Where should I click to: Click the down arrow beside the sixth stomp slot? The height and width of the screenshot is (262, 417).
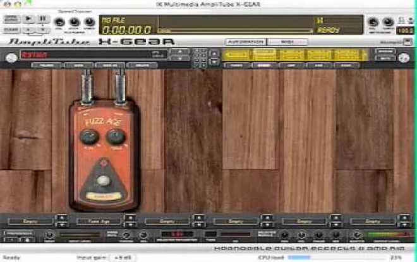coord(404,225)
